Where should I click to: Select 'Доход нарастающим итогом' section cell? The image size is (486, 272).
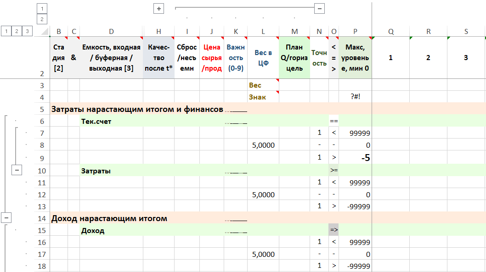coord(110,218)
